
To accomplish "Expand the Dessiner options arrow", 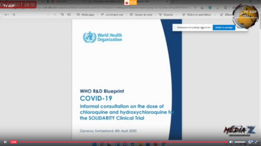I will click(177, 15).
